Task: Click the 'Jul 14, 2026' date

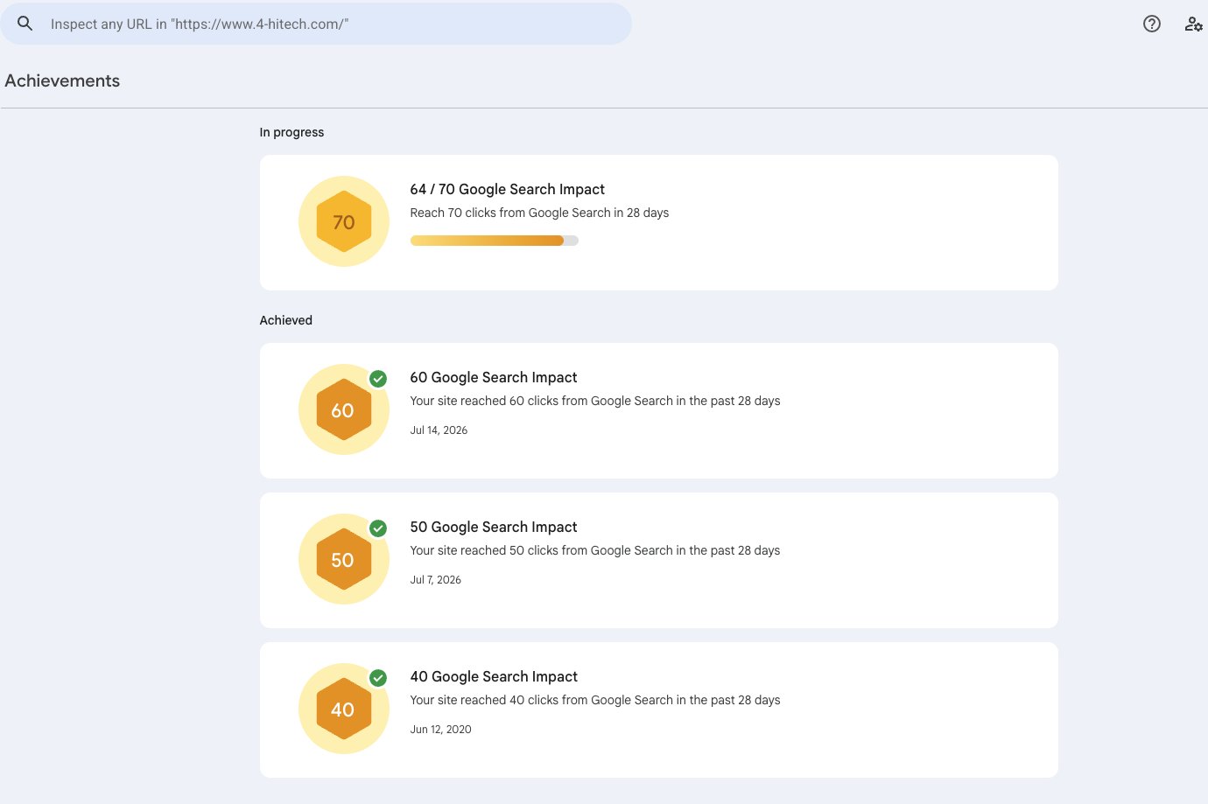Action: [439, 430]
